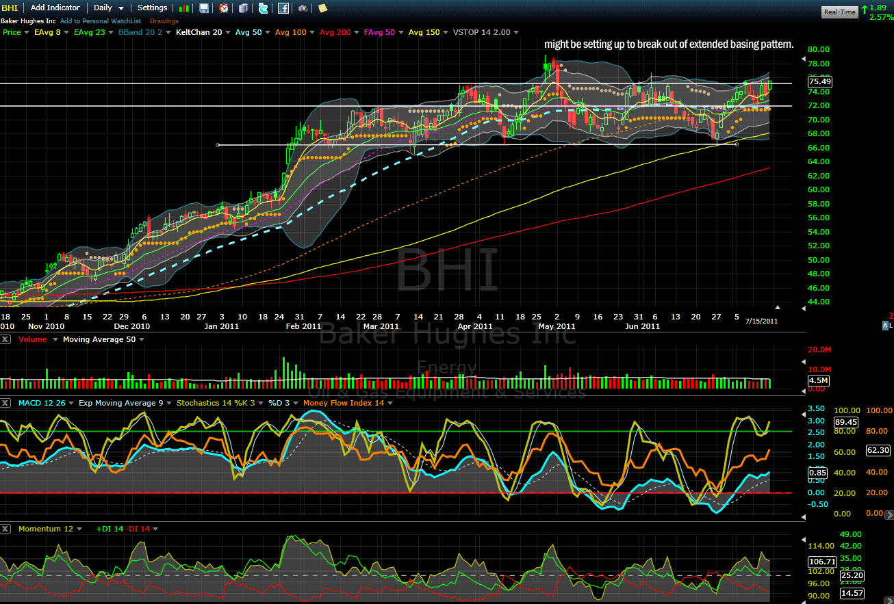The image size is (894, 604).
Task: Open the Volume indicator dropdown
Action: pos(55,339)
